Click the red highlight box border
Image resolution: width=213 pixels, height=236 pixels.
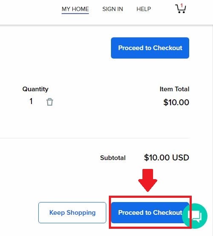click(151, 197)
